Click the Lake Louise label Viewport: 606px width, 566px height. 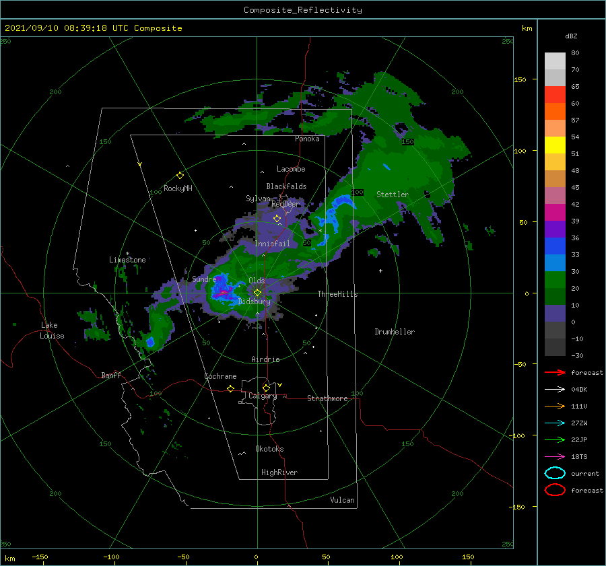(x=52, y=330)
